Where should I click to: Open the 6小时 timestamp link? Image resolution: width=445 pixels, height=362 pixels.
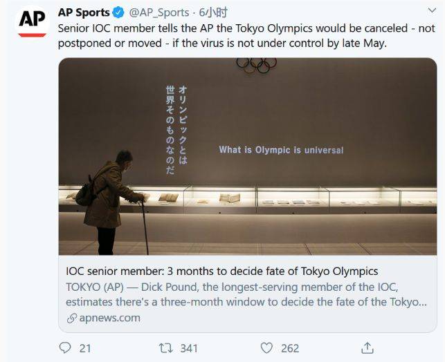(x=213, y=12)
